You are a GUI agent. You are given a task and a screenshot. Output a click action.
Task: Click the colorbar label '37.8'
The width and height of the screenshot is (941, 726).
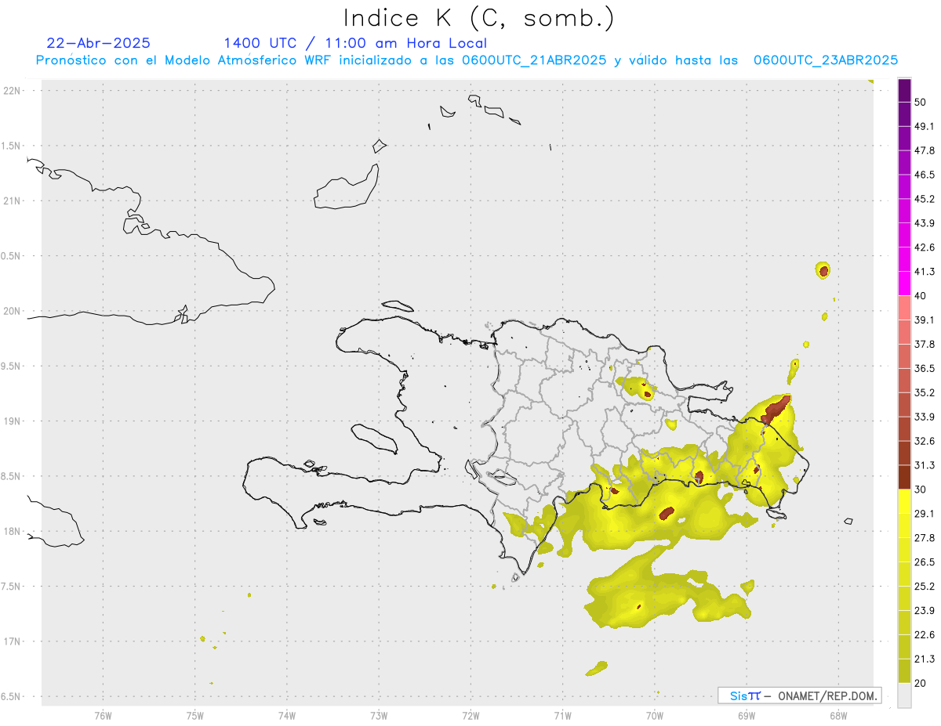pos(925,345)
